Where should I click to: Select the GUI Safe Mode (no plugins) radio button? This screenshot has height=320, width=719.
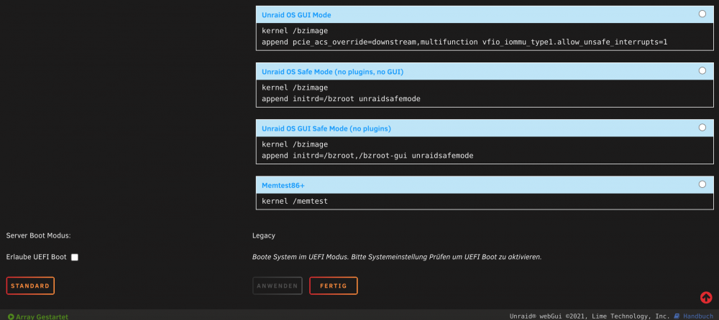pyautogui.click(x=702, y=128)
